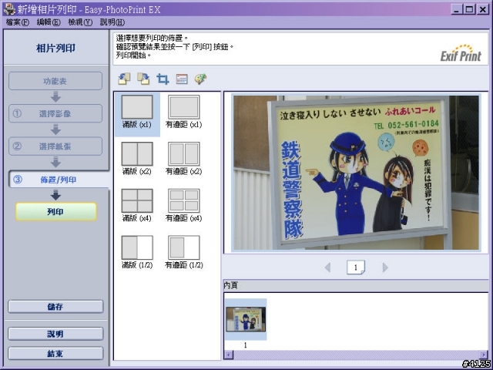This screenshot has width=493, height=370.
Task: Maximize the Easy-PhotoPrint EX window
Action: [469, 9]
